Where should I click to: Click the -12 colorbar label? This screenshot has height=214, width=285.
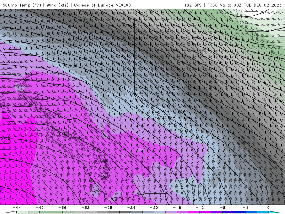(x=200, y=208)
